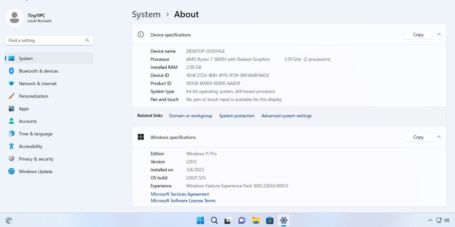
Task: Open Microsoft Store from taskbar
Action: point(270,220)
